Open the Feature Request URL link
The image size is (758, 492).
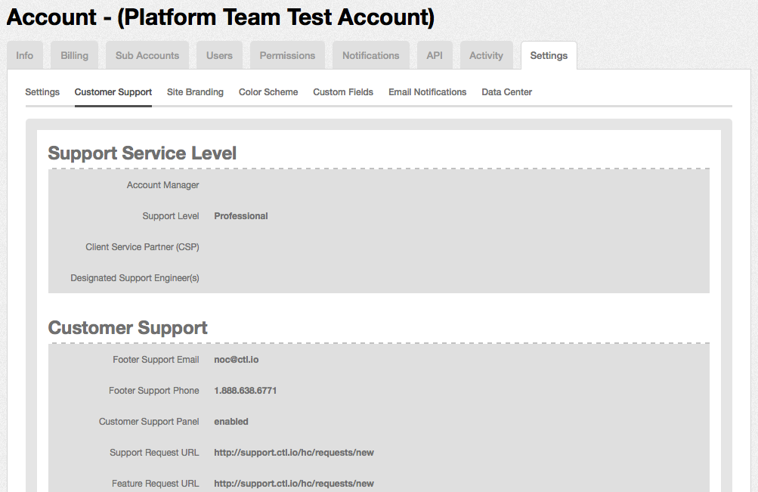tap(292, 483)
